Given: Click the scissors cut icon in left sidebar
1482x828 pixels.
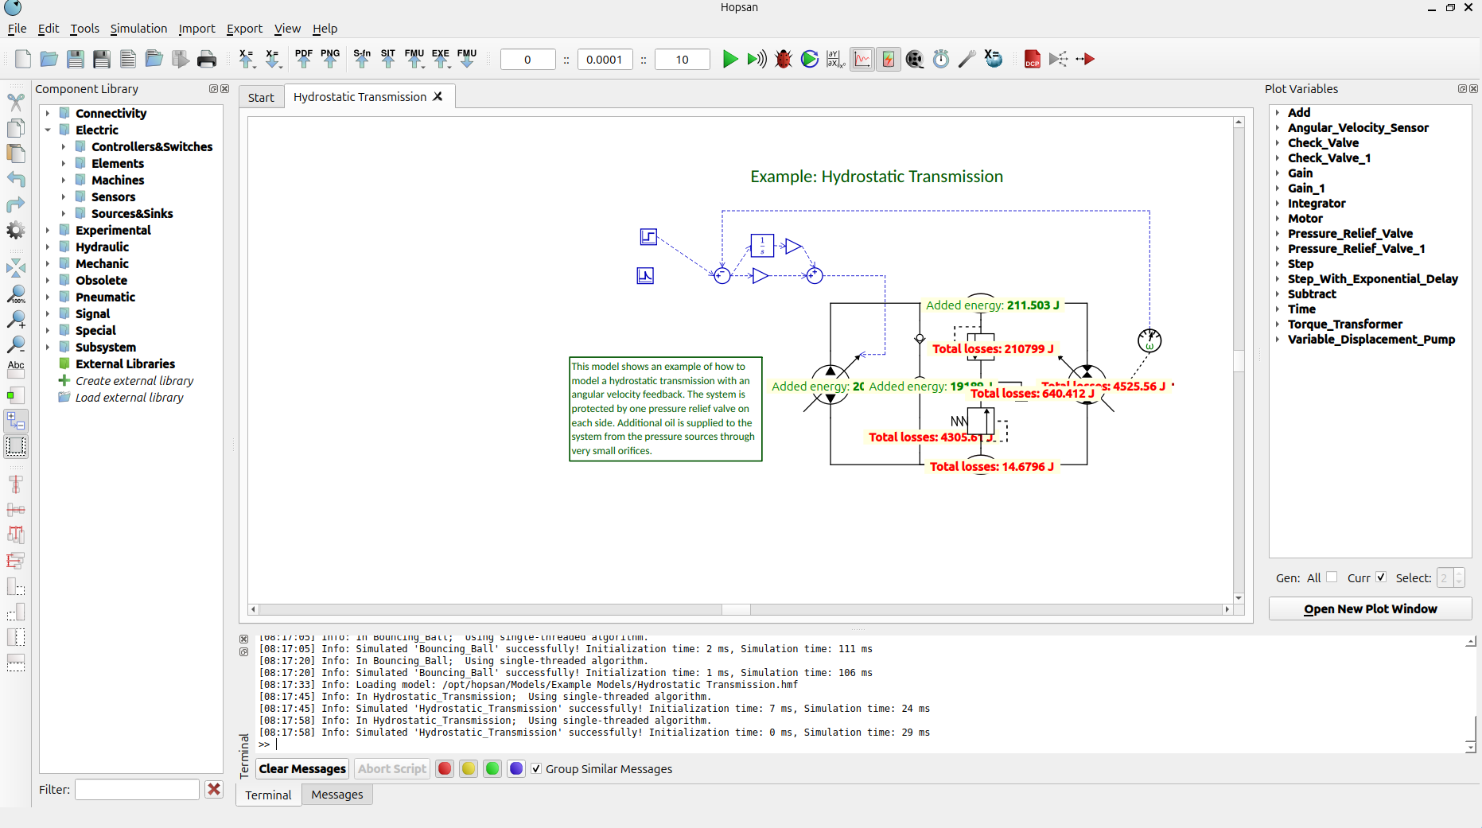Looking at the screenshot, I should pyautogui.click(x=16, y=103).
